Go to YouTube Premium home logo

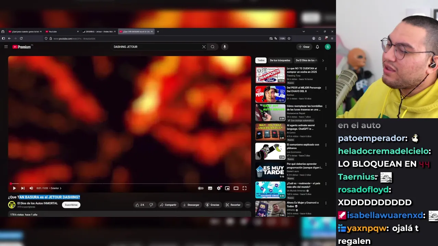coord(22,47)
